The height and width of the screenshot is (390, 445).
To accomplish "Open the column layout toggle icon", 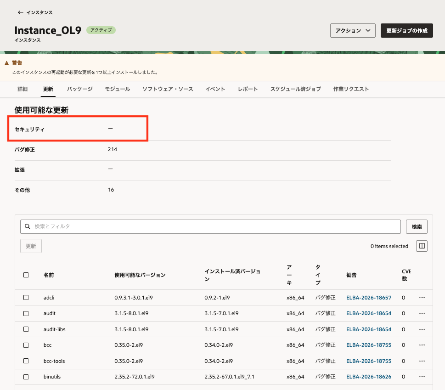I will pos(422,246).
